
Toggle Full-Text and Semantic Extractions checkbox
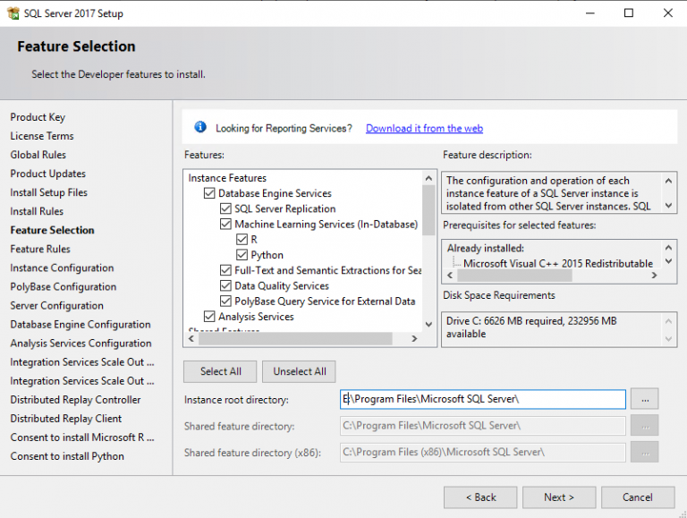coord(225,270)
